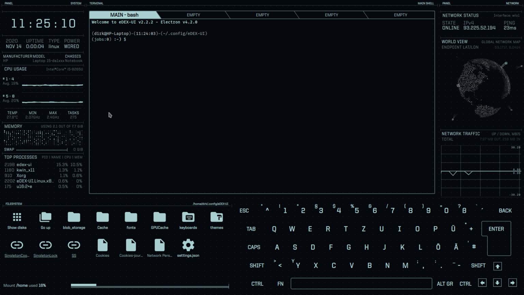Toggle the left SHIFT key

(257, 265)
